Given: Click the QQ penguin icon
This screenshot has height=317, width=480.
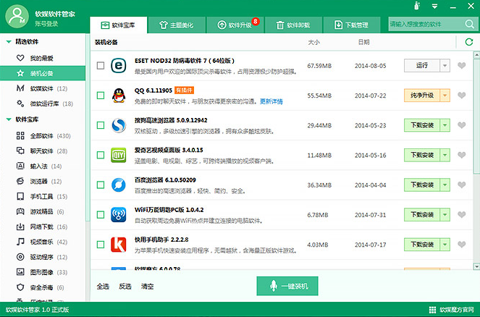Looking at the screenshot, I should click(119, 96).
